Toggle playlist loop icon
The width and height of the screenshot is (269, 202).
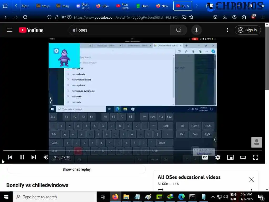[x=161, y=190]
